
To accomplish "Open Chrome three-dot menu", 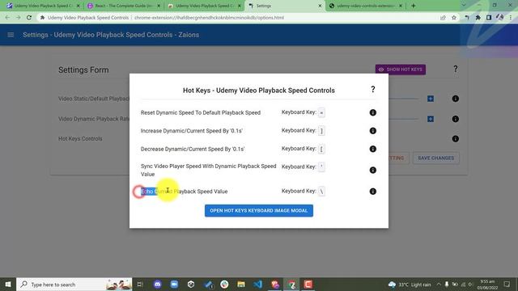I will click(x=511, y=18).
